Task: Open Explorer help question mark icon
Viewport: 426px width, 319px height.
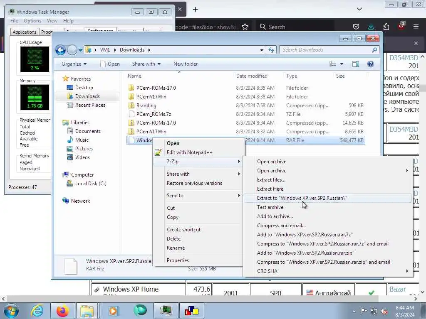Action: point(370,64)
